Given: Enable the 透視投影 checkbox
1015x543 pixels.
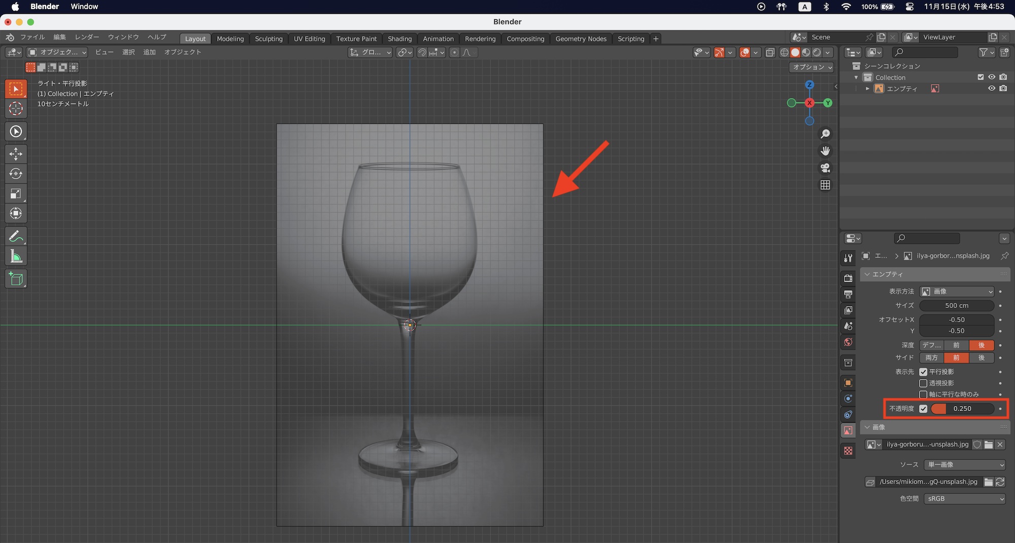Looking at the screenshot, I should pyautogui.click(x=923, y=383).
